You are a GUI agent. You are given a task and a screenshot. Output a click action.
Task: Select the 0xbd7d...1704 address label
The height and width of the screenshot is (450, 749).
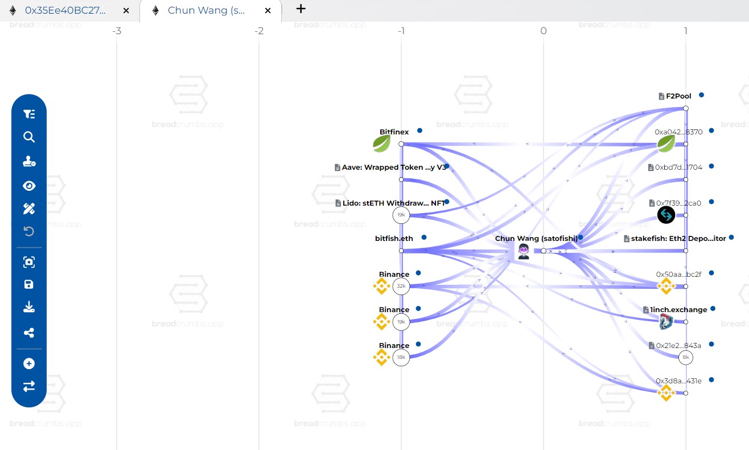(x=678, y=167)
